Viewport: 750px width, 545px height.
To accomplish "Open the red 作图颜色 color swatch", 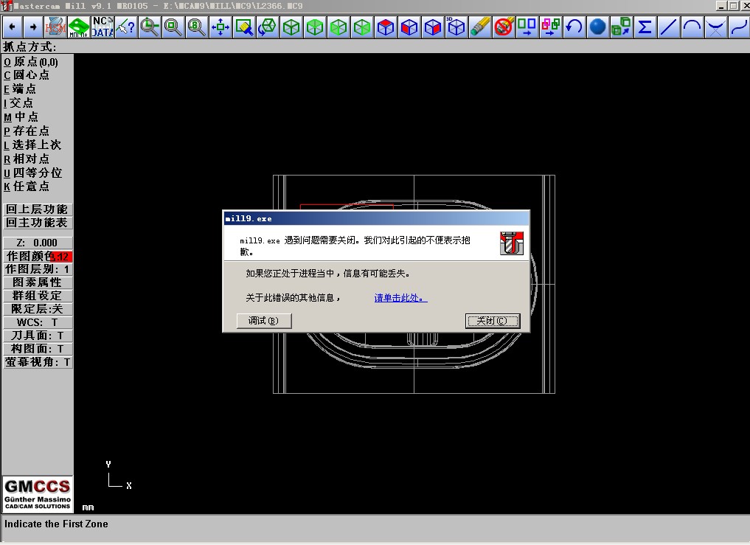I will click(x=62, y=257).
